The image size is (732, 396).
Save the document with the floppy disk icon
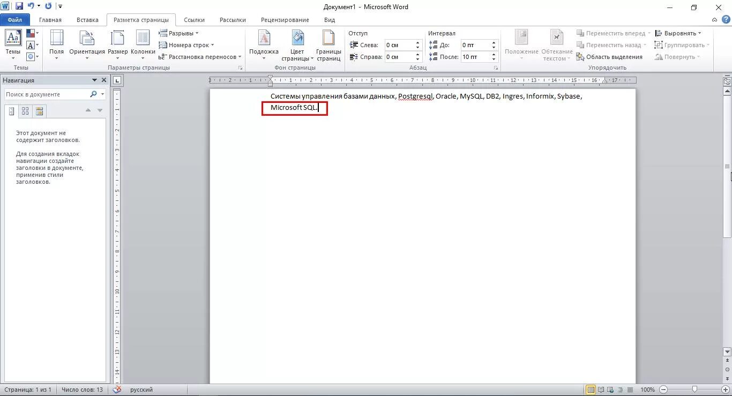(x=19, y=6)
